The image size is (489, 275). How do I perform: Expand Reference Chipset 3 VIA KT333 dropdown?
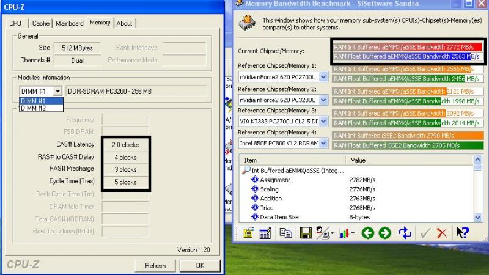point(323,121)
